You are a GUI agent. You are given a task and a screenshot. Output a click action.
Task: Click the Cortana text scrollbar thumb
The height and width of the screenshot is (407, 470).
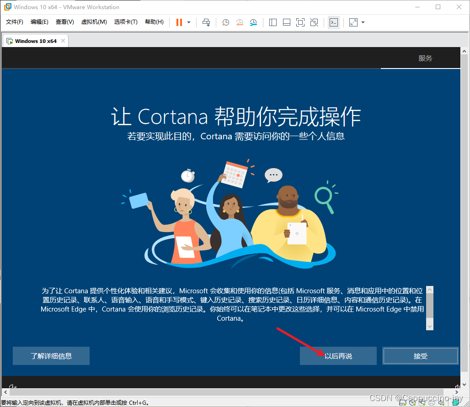pyautogui.click(x=429, y=306)
